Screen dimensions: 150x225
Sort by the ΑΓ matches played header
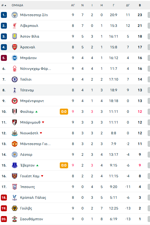coord(73,5)
